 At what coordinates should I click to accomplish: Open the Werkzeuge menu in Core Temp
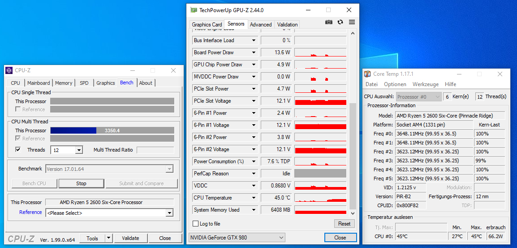[x=425, y=84]
